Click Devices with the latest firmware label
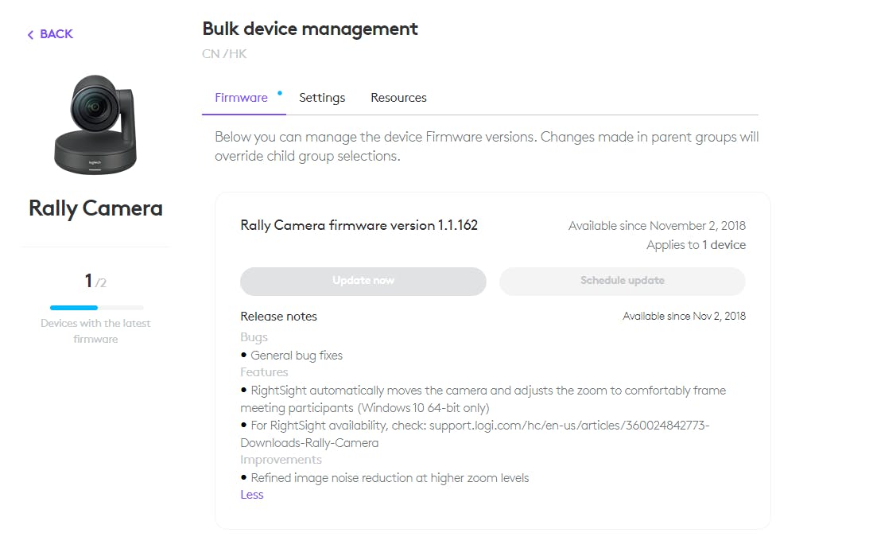 pyautogui.click(x=95, y=331)
